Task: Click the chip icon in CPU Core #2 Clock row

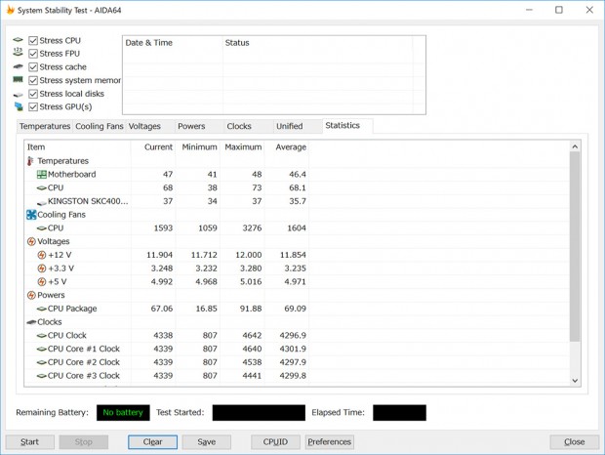Action: 41,362
